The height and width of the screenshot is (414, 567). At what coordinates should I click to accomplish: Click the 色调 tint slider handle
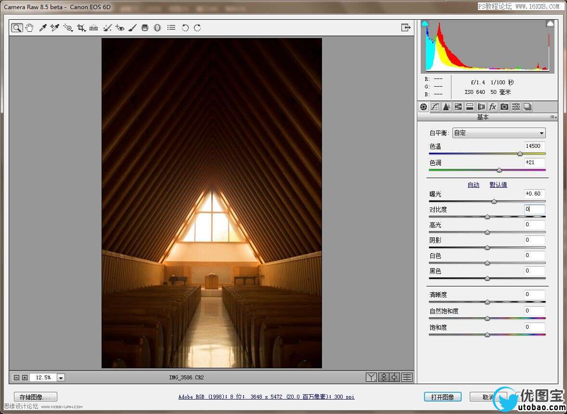point(500,170)
